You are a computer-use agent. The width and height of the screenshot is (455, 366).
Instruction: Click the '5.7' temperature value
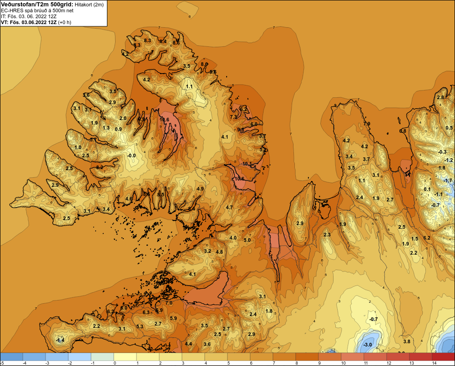click(93, 140)
